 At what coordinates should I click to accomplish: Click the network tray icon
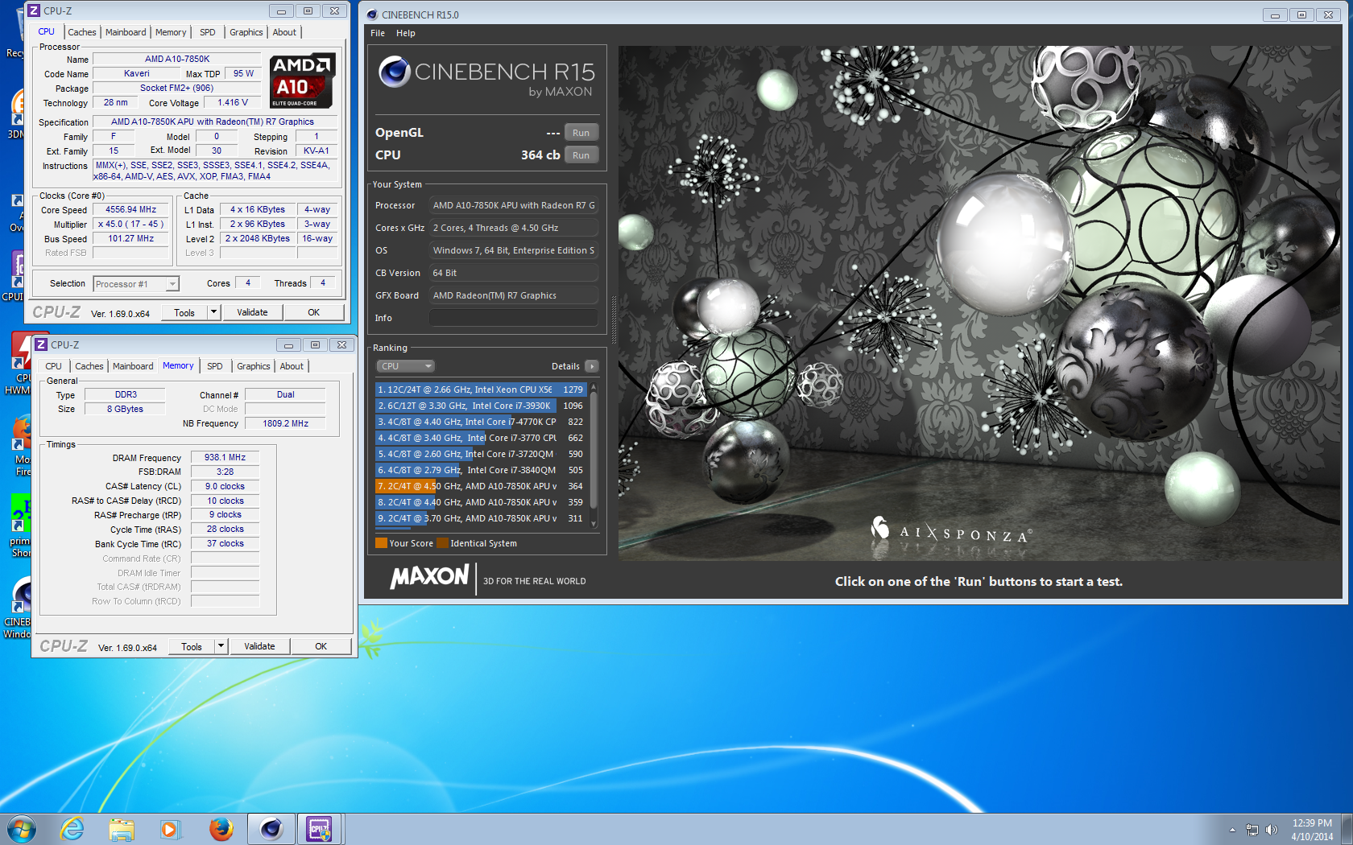point(1252,830)
